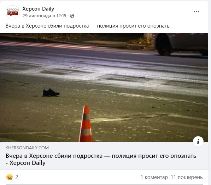
Task: Open the 1 коментар link
Action: click(x=154, y=177)
